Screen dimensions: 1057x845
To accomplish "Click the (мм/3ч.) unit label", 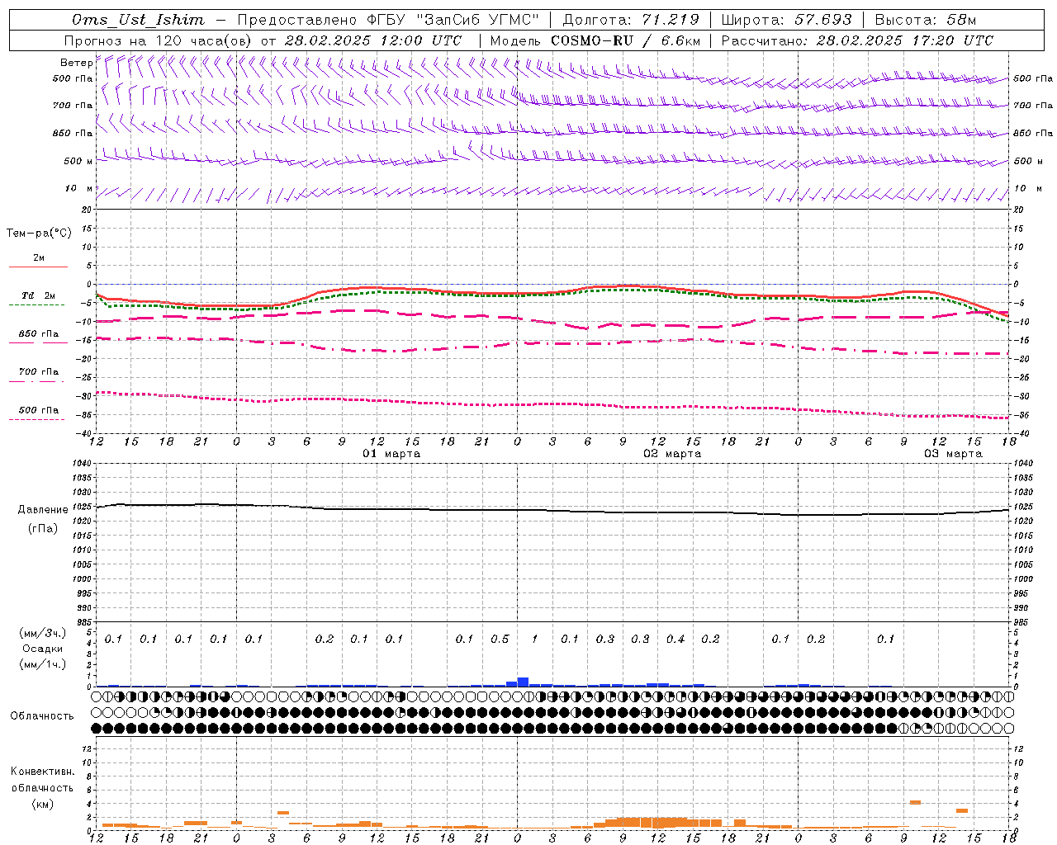I will [x=43, y=633].
